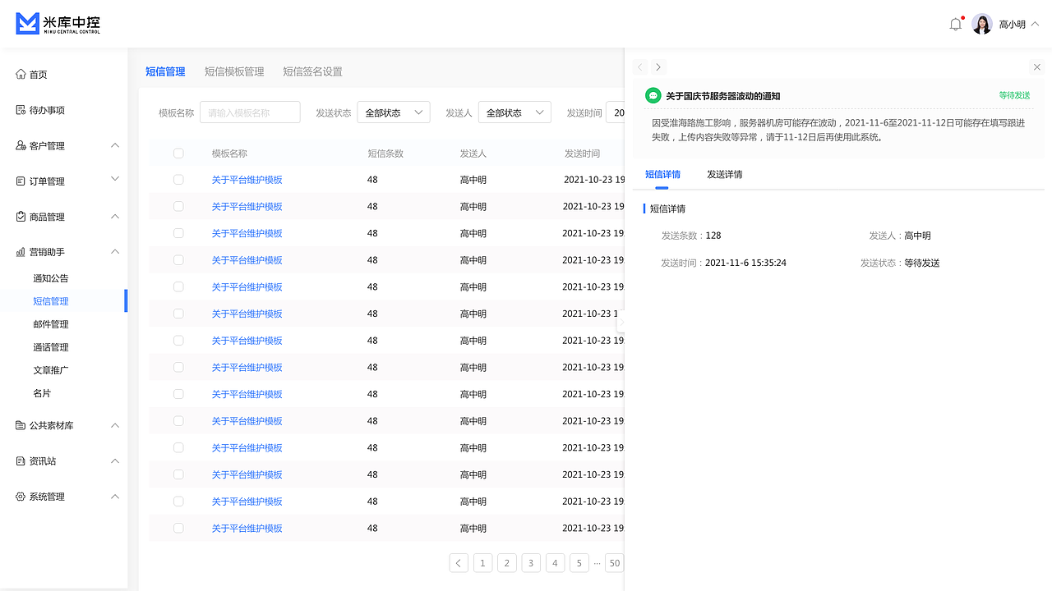Check the seventh row checkbox
The width and height of the screenshot is (1052, 591).
(178, 341)
